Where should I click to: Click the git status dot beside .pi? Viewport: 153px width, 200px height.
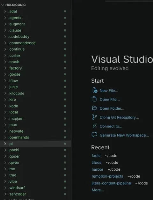tap(65, 144)
